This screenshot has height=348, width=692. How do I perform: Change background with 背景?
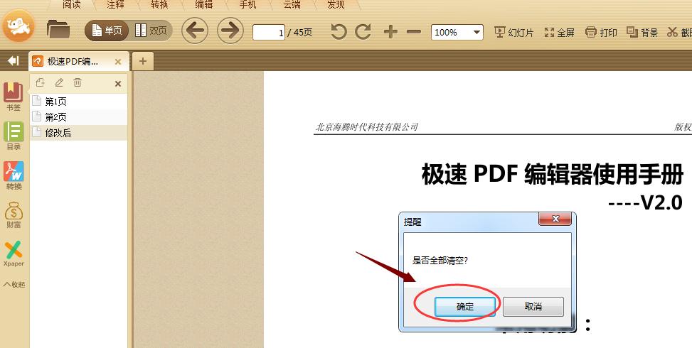[642, 32]
